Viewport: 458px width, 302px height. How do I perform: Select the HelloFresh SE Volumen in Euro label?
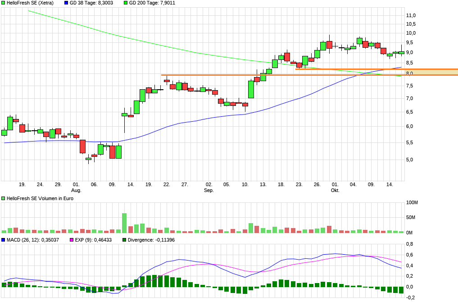[x=40, y=198]
